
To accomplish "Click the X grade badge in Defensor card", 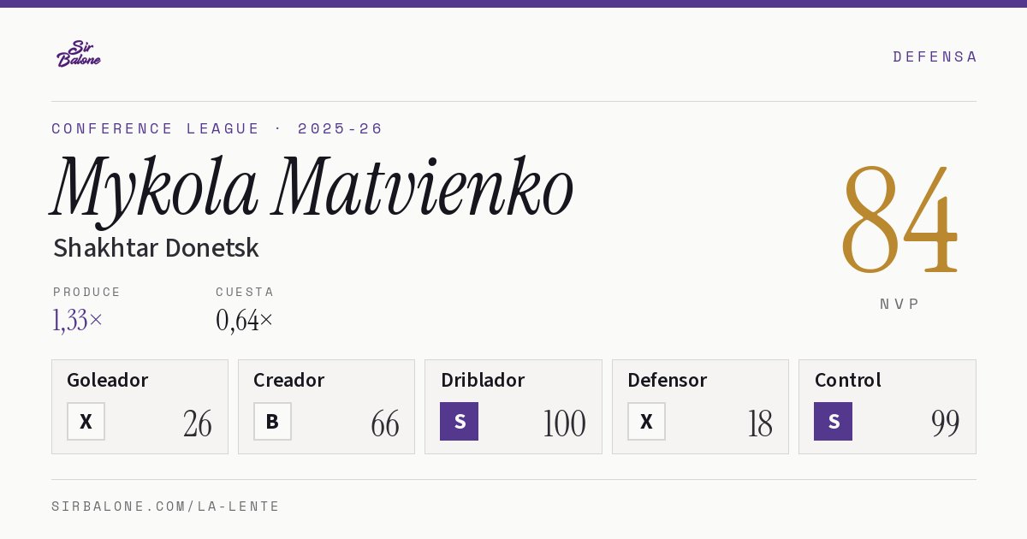I will (646, 421).
